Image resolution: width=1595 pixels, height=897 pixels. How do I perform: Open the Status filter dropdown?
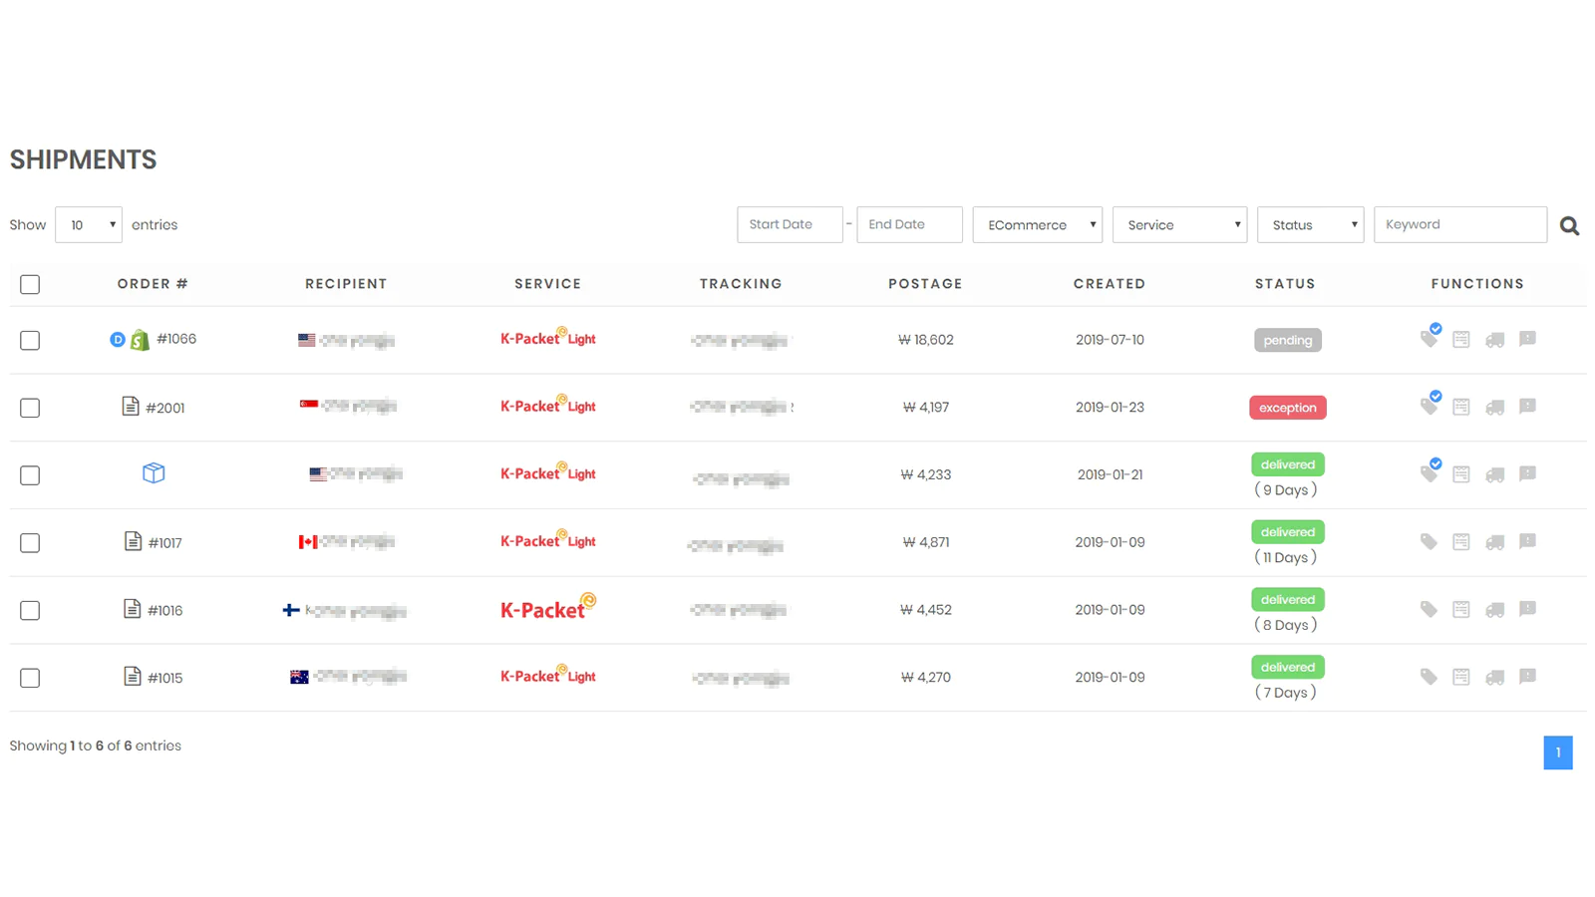[x=1311, y=225]
